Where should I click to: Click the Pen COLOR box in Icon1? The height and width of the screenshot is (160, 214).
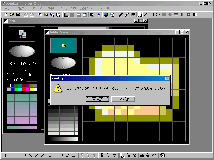point(31,80)
